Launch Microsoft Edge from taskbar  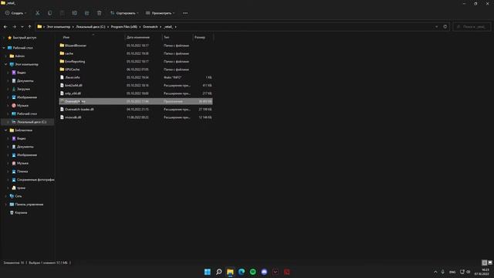click(242, 272)
